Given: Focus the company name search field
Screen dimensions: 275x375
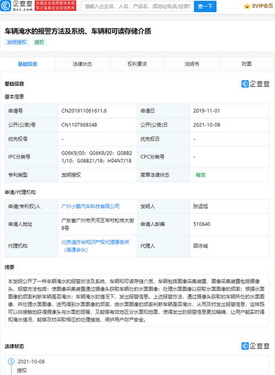Looking at the screenshot, I should point(137,6).
